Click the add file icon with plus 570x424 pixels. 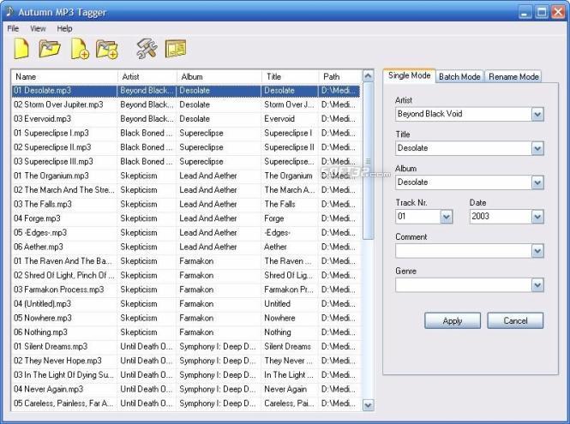pyautogui.click(x=80, y=49)
